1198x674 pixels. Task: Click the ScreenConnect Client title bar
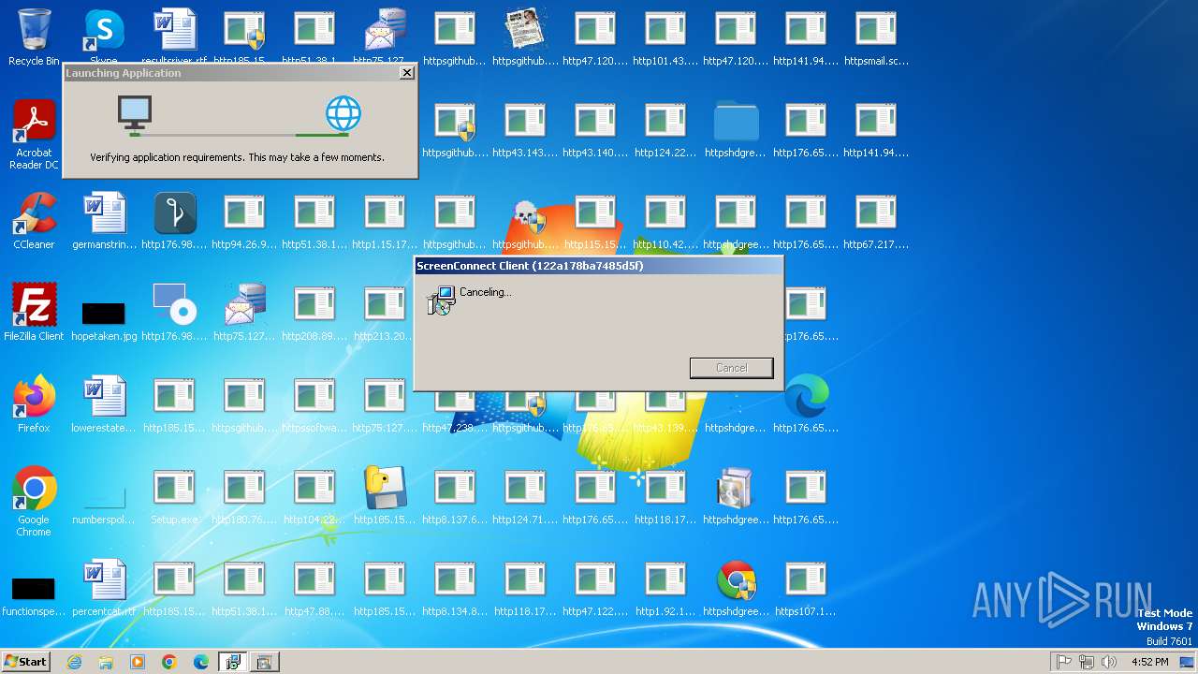click(597, 266)
